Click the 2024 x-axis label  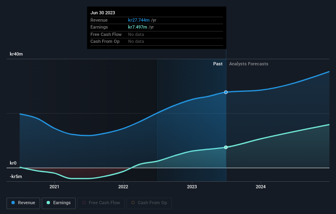[x=261, y=187]
